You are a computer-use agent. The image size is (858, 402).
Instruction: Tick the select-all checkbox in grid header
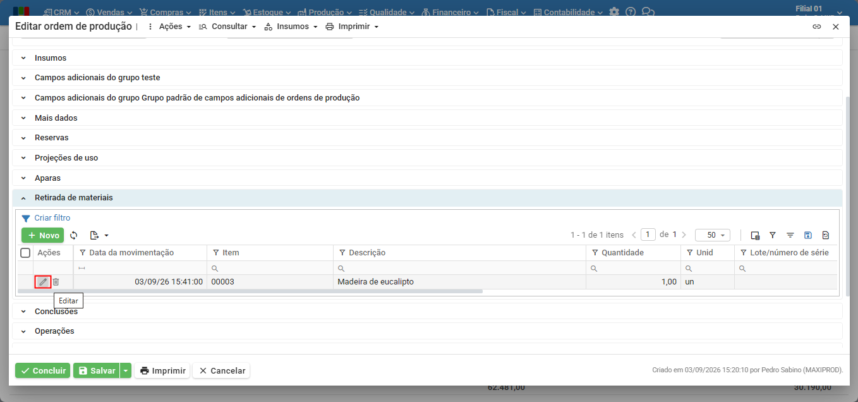tap(25, 253)
